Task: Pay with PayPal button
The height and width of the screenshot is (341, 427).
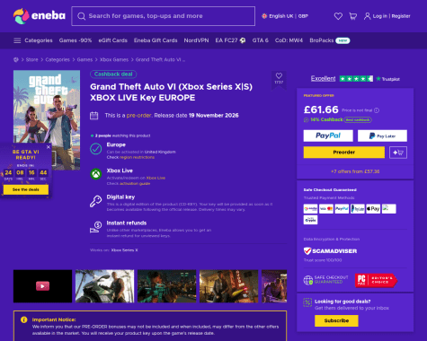Action: (328, 136)
